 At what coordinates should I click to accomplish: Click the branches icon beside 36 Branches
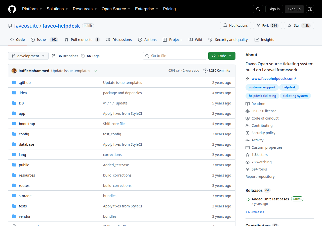[x=54, y=56]
